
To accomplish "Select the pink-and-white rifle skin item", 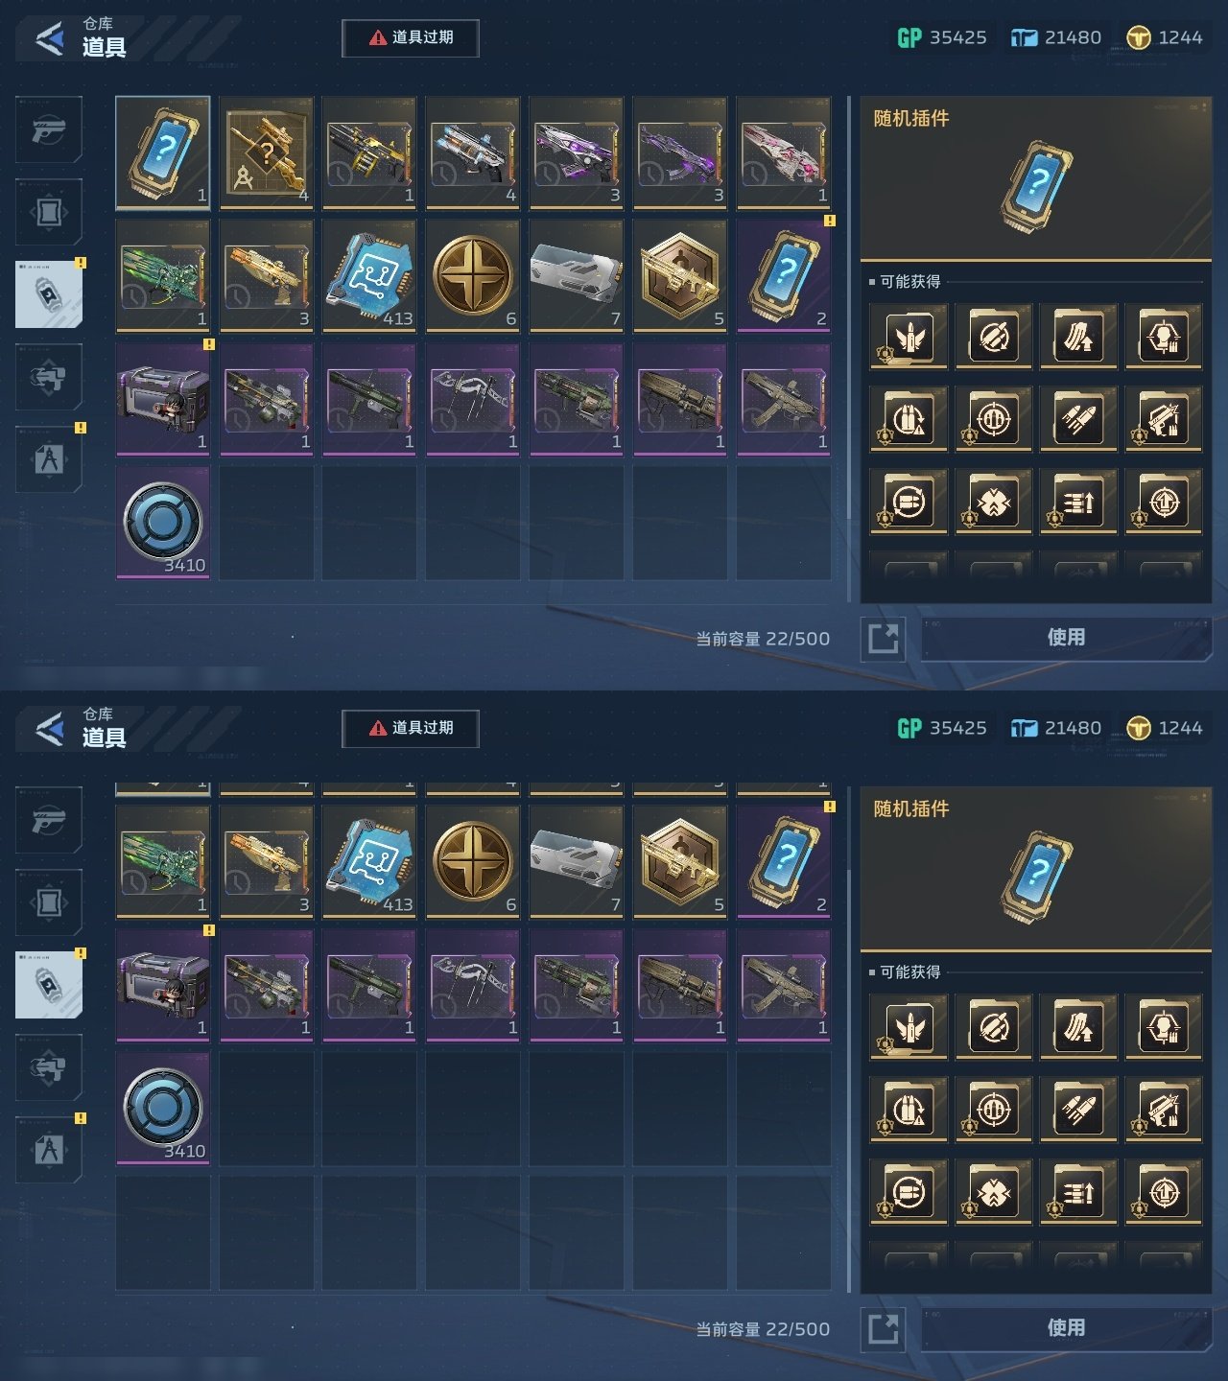I will [785, 152].
